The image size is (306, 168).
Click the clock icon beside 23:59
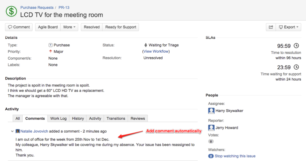pos(296,67)
